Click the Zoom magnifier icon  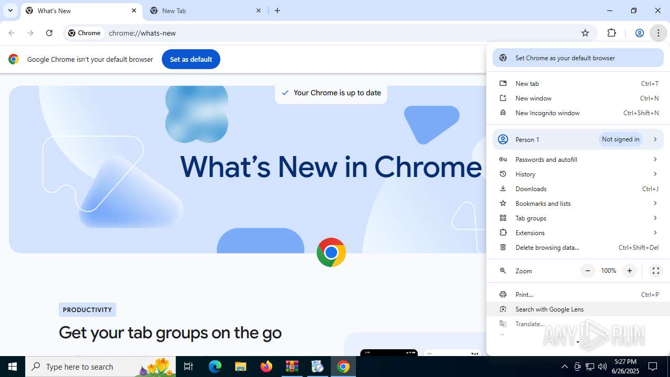[x=503, y=271]
